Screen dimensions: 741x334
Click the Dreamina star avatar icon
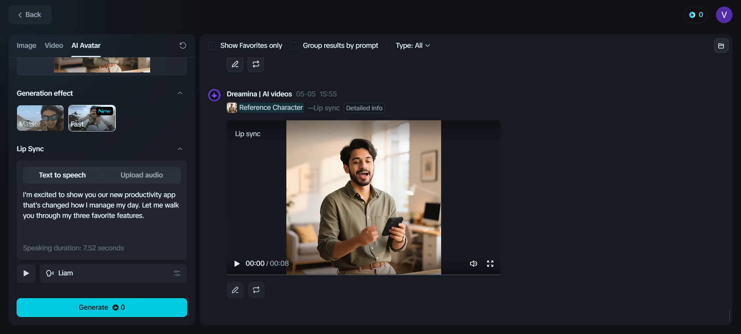(214, 95)
